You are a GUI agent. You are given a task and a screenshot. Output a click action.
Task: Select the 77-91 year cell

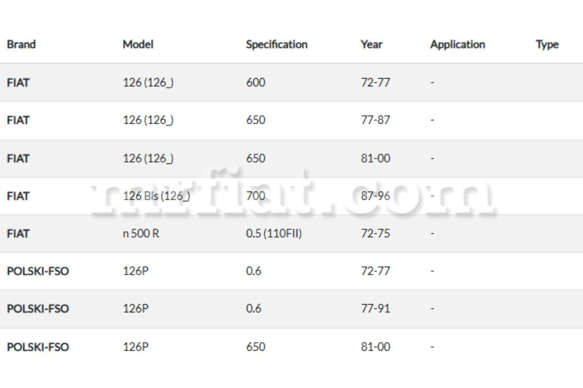pyautogui.click(x=375, y=308)
